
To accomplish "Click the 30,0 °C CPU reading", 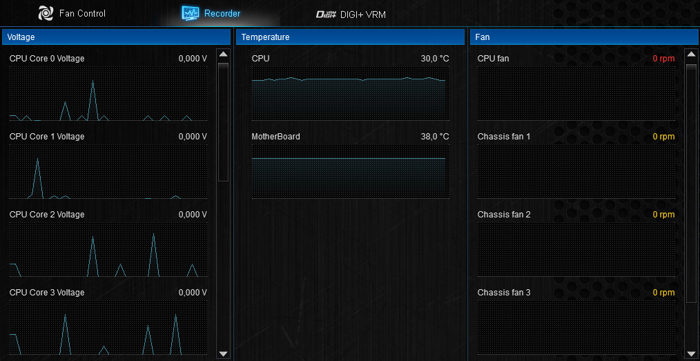I will [435, 59].
